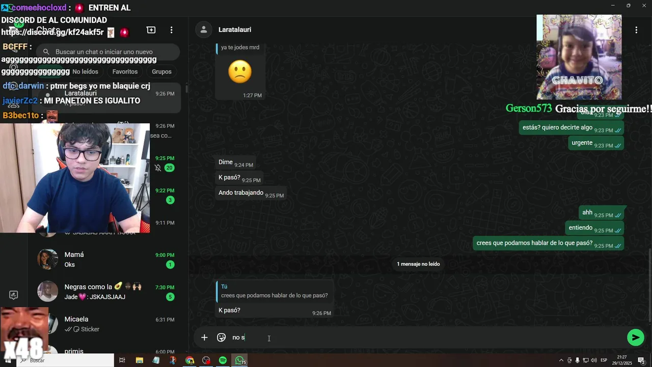This screenshot has height=367, width=652.
Task: Open Spotify from the taskbar
Action: 223,360
